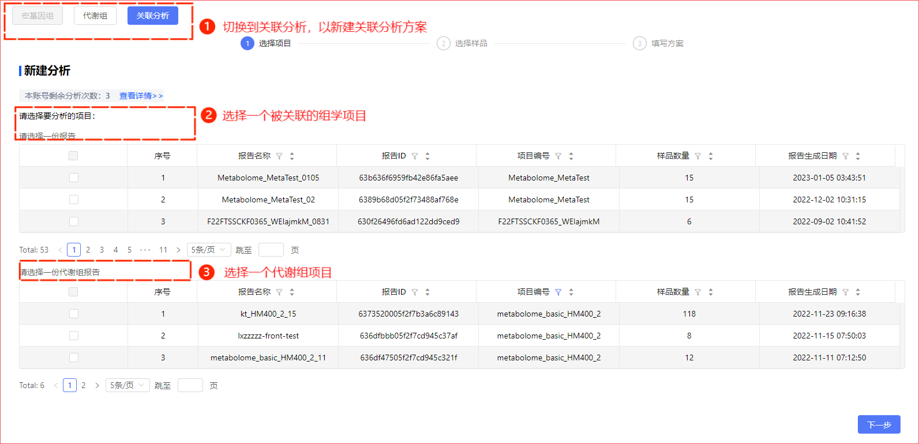Viewport: 919px width, 444px height.
Task: Go to next page of upper table
Action: coord(178,250)
